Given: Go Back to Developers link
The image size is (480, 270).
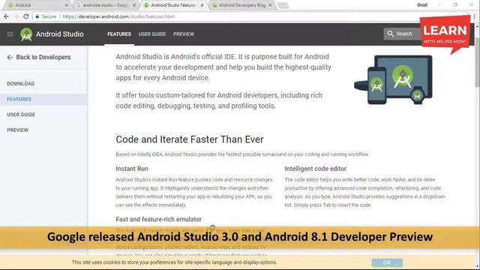Looking at the screenshot, I should click(x=43, y=57).
